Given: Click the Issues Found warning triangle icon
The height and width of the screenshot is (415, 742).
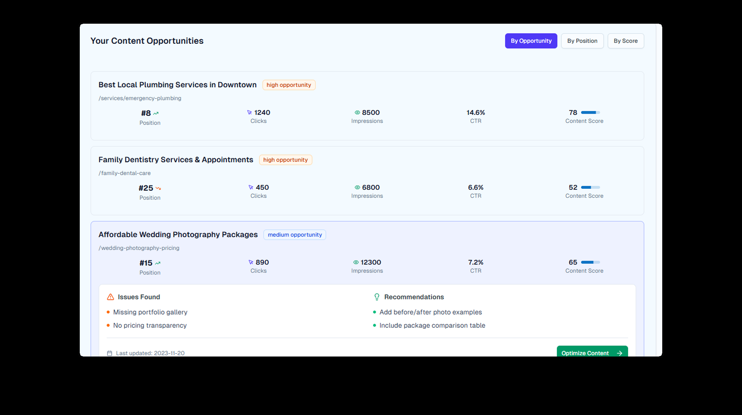Looking at the screenshot, I should (111, 297).
